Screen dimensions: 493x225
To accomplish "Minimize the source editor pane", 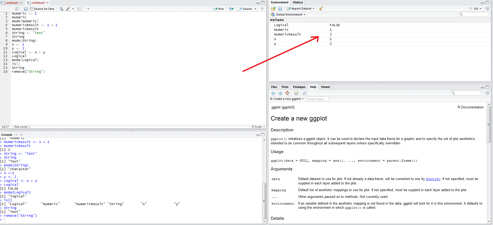I will coord(258,3).
